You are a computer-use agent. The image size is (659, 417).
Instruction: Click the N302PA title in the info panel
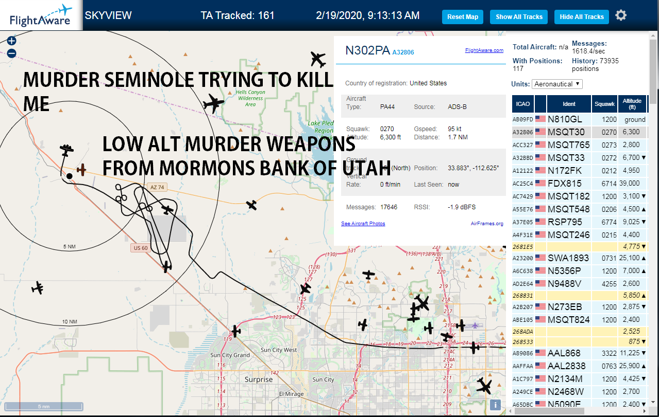[367, 50]
